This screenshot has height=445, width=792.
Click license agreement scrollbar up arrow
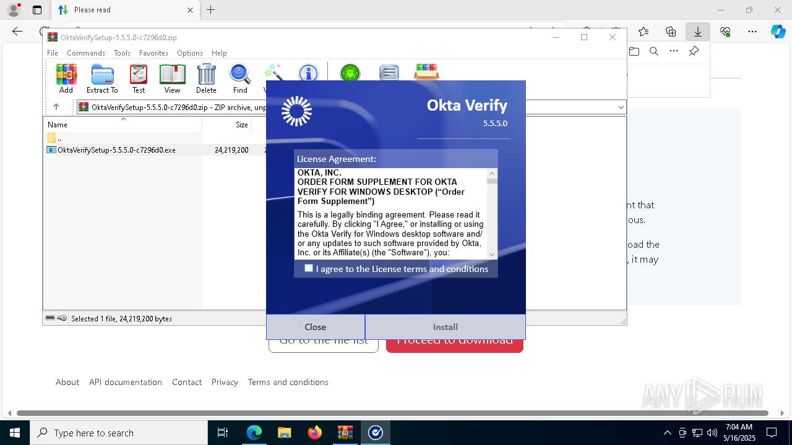click(493, 173)
